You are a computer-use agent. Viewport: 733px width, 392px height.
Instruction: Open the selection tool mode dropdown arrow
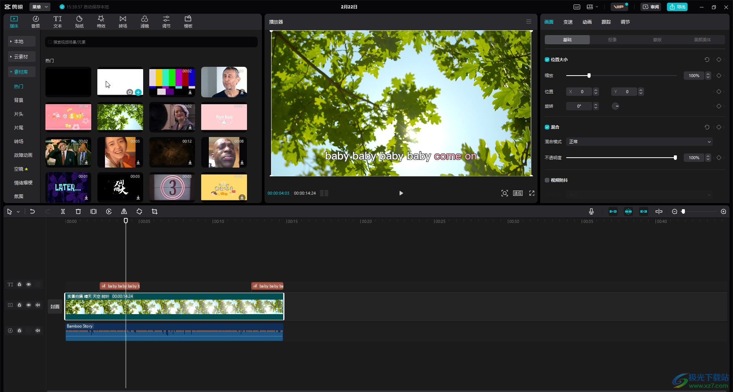[18, 212]
